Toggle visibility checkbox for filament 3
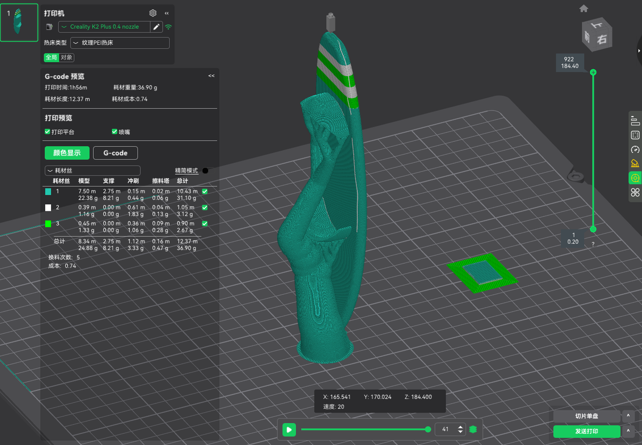Screen dimensions: 642x445 [x=205, y=224]
